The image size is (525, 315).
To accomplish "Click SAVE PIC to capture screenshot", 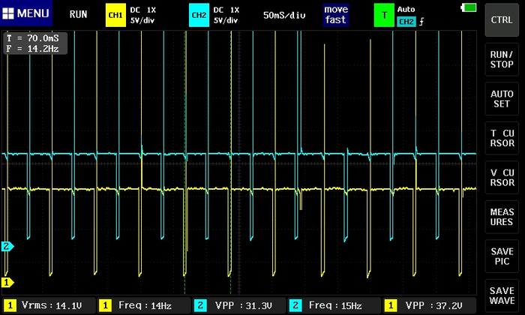I will coord(502,256).
